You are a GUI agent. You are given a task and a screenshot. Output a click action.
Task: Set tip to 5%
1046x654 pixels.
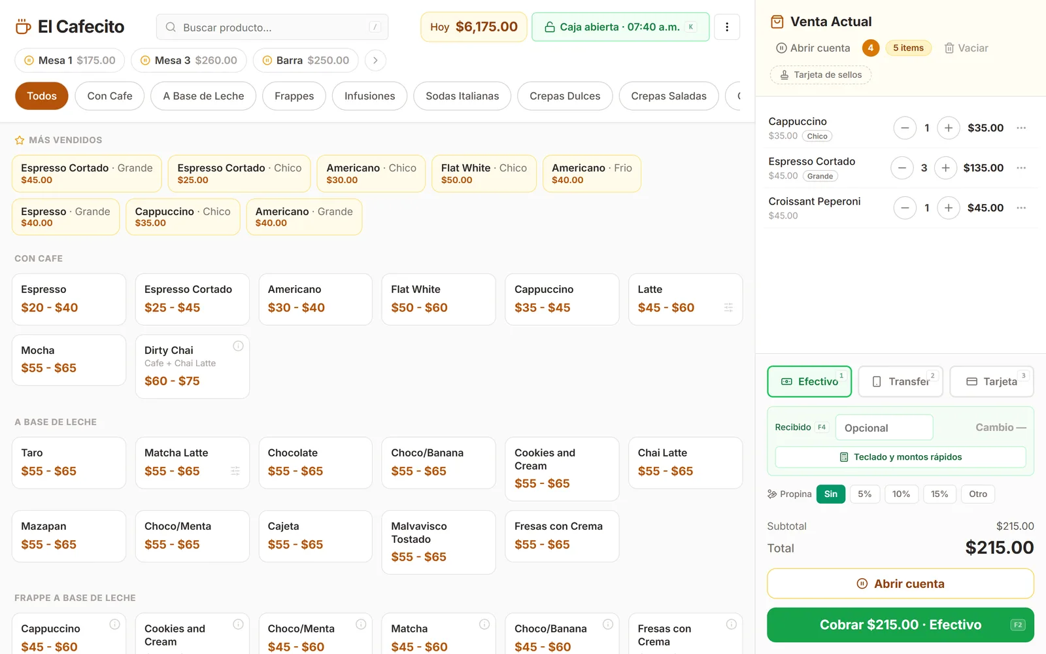pos(865,494)
